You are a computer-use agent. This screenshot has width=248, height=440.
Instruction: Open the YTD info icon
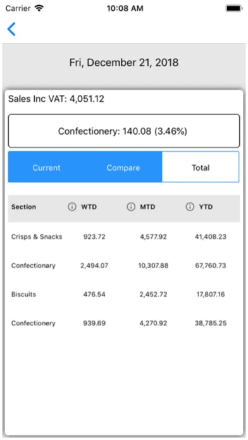[x=190, y=207]
